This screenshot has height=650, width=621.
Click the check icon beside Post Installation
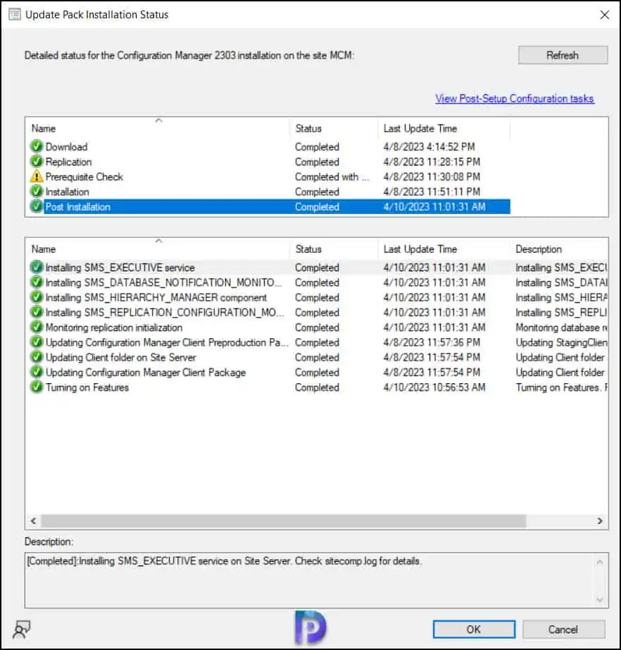37,206
